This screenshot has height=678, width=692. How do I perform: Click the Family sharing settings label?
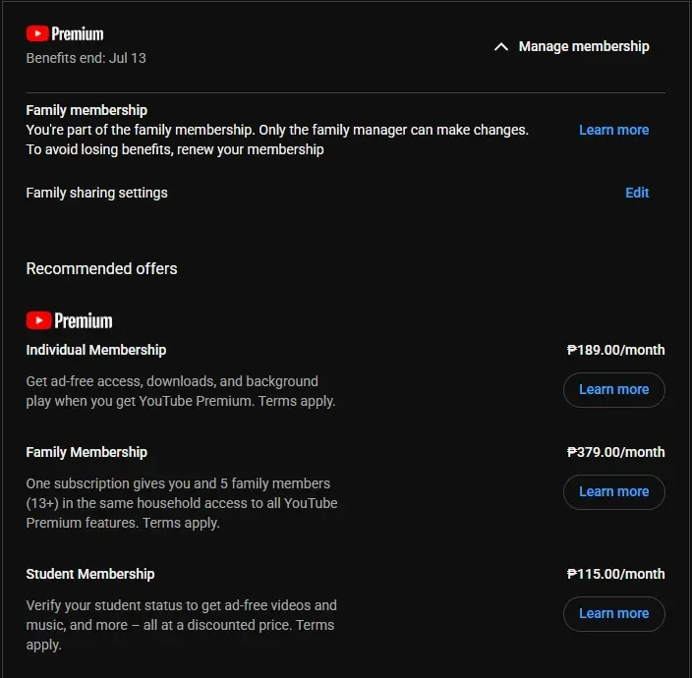96,193
